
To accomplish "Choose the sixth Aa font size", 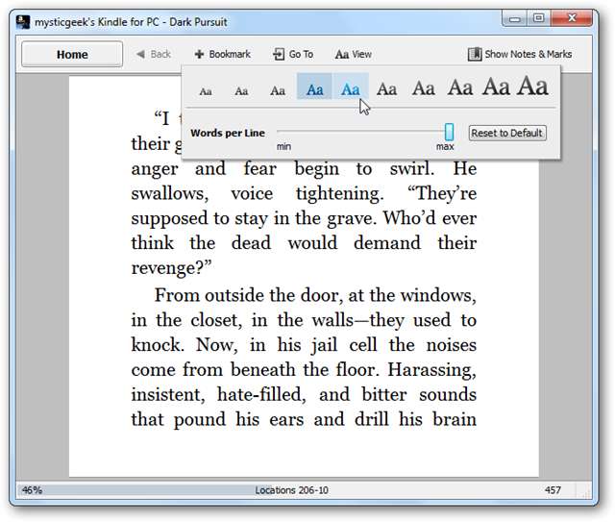I will [386, 89].
